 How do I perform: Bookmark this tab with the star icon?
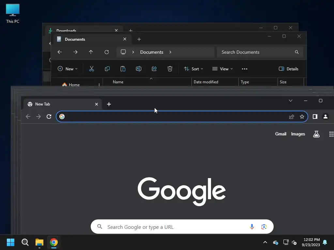[302, 117]
